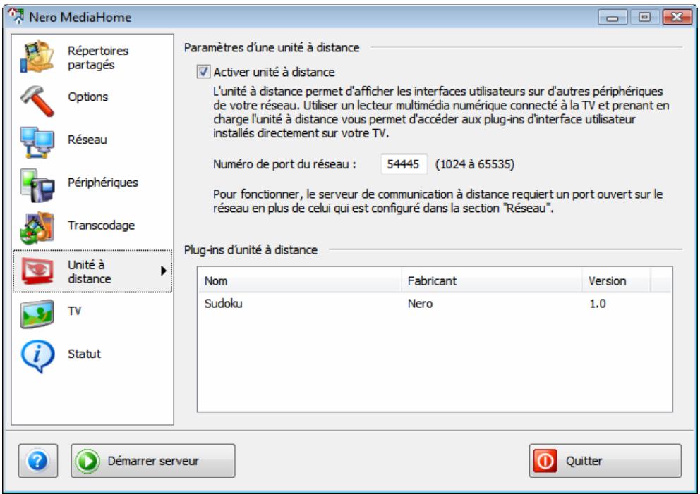Screen dimensions: 700x494
Task: Sort plug-ins by the Fabricant column header
Action: tap(492, 280)
